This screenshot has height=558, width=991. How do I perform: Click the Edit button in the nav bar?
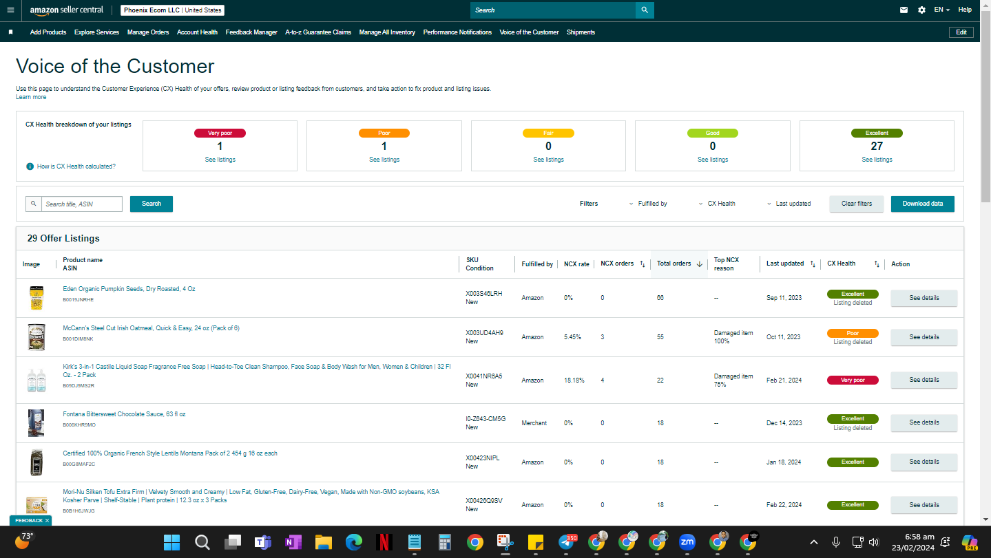point(961,32)
